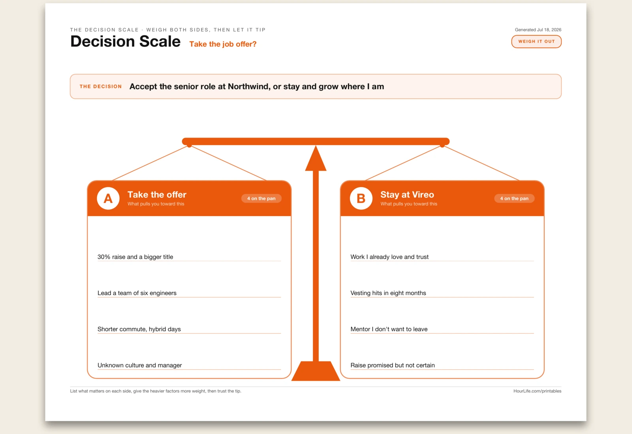Click the horizontal scale beam
The image size is (632, 434).
coord(316,141)
